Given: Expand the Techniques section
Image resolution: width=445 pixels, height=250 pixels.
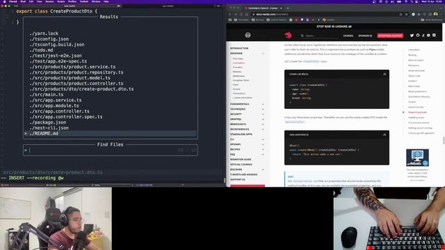Looking at the screenshot, I should 263,109.
